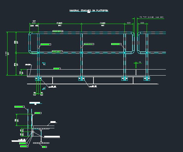183x152 pixels.
Task: Select the 500 TYP vertical dimension text
Action: tap(16, 42)
